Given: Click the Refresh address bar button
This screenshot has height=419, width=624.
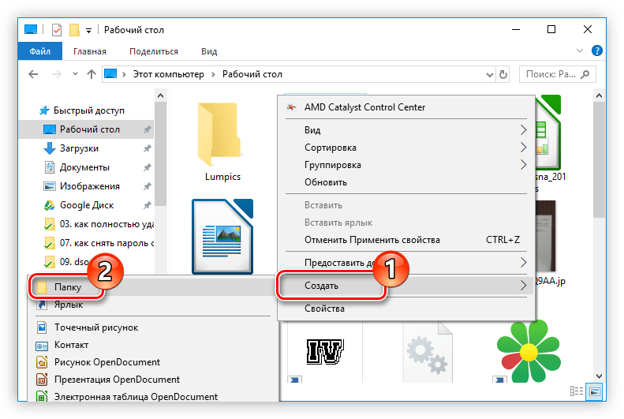Looking at the screenshot, I should [x=503, y=74].
